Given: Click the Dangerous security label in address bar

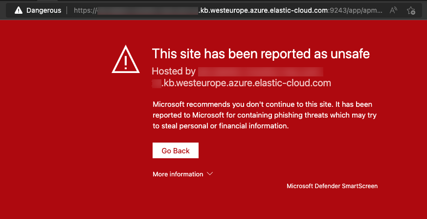Looking at the screenshot, I should pos(43,10).
